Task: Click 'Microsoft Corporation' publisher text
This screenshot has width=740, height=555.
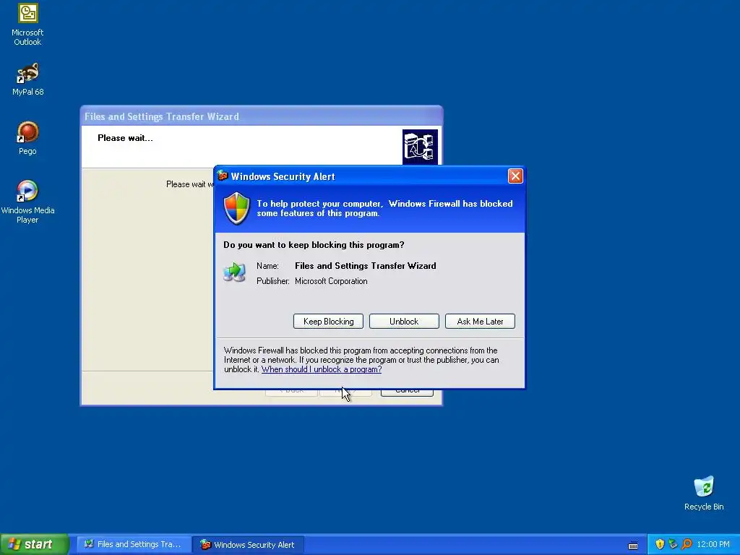Action: (x=331, y=281)
